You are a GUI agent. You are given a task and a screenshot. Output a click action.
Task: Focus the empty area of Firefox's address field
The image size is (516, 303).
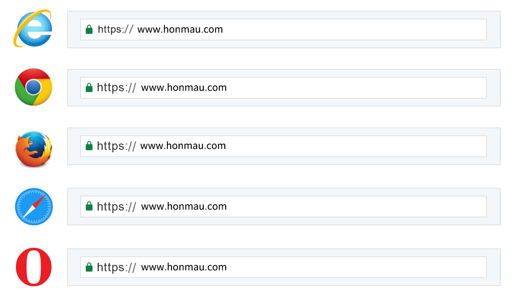pos(356,146)
